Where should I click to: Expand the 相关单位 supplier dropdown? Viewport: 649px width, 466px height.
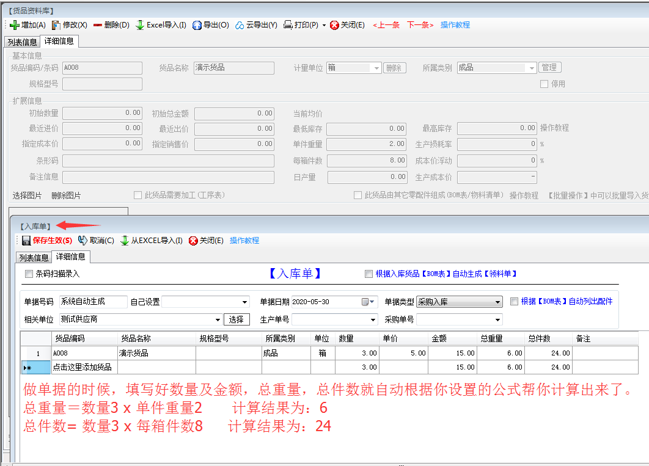(x=218, y=319)
